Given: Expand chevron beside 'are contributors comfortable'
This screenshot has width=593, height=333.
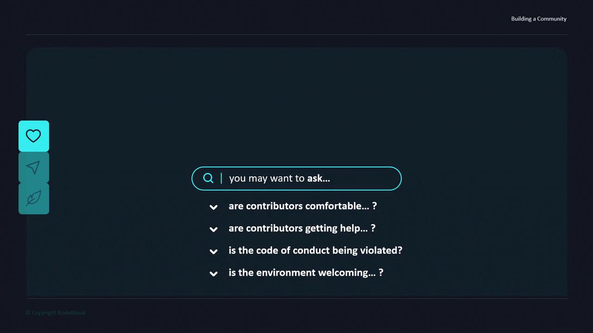Looking at the screenshot, I should tap(214, 207).
